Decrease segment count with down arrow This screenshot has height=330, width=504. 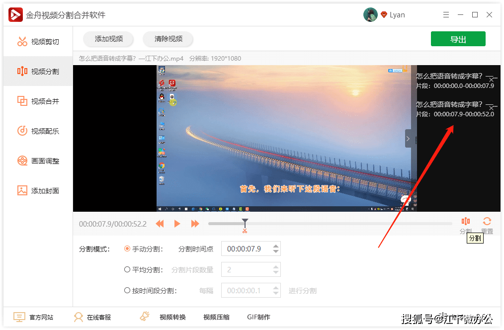[276, 272]
